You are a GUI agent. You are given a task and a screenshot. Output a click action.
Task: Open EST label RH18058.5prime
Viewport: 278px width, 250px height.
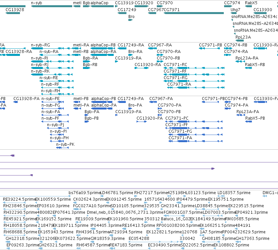(20, 225)
